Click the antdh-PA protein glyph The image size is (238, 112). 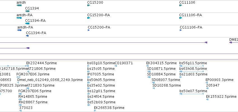coord(19,30)
